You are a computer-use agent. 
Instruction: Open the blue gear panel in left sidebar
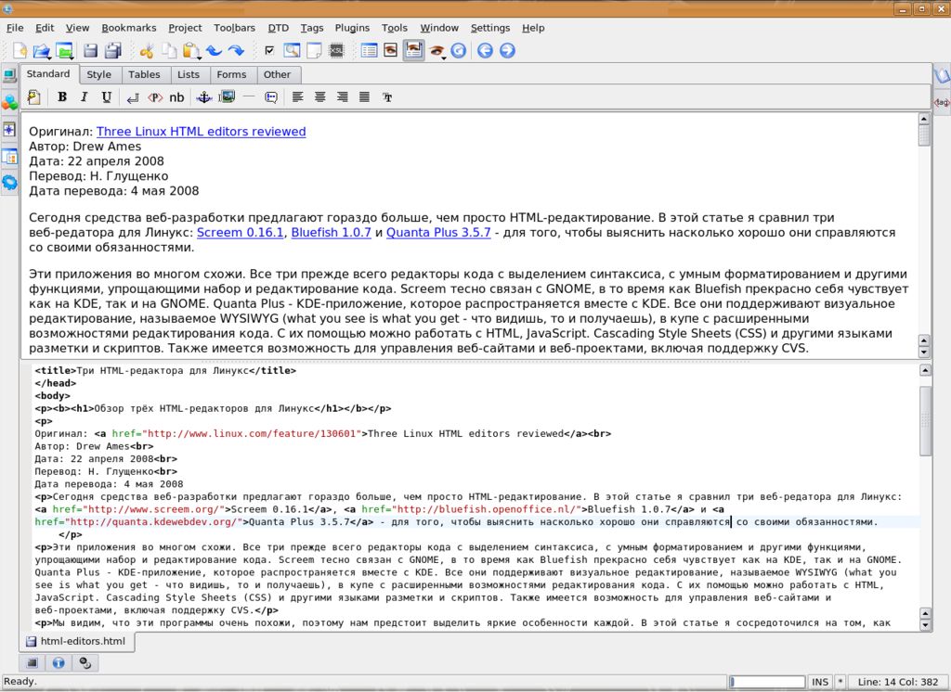pyautogui.click(x=9, y=182)
